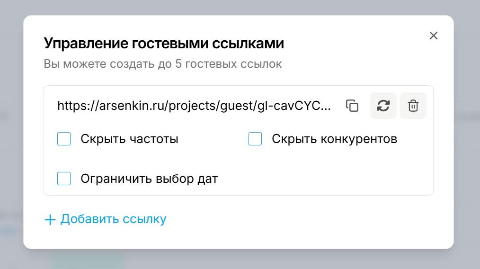Screen dimensions: 480x269
Task: Select the arsenkin.ru guest URL text
Action: [x=194, y=106]
